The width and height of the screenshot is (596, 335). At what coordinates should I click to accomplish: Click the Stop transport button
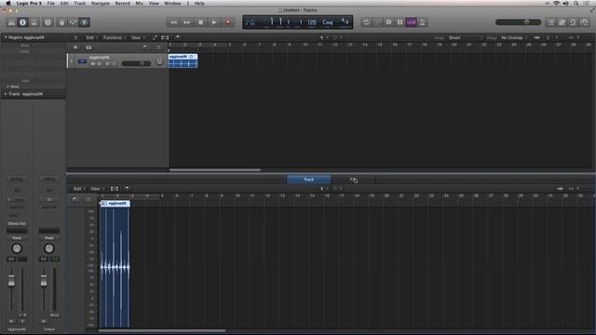[x=200, y=22]
